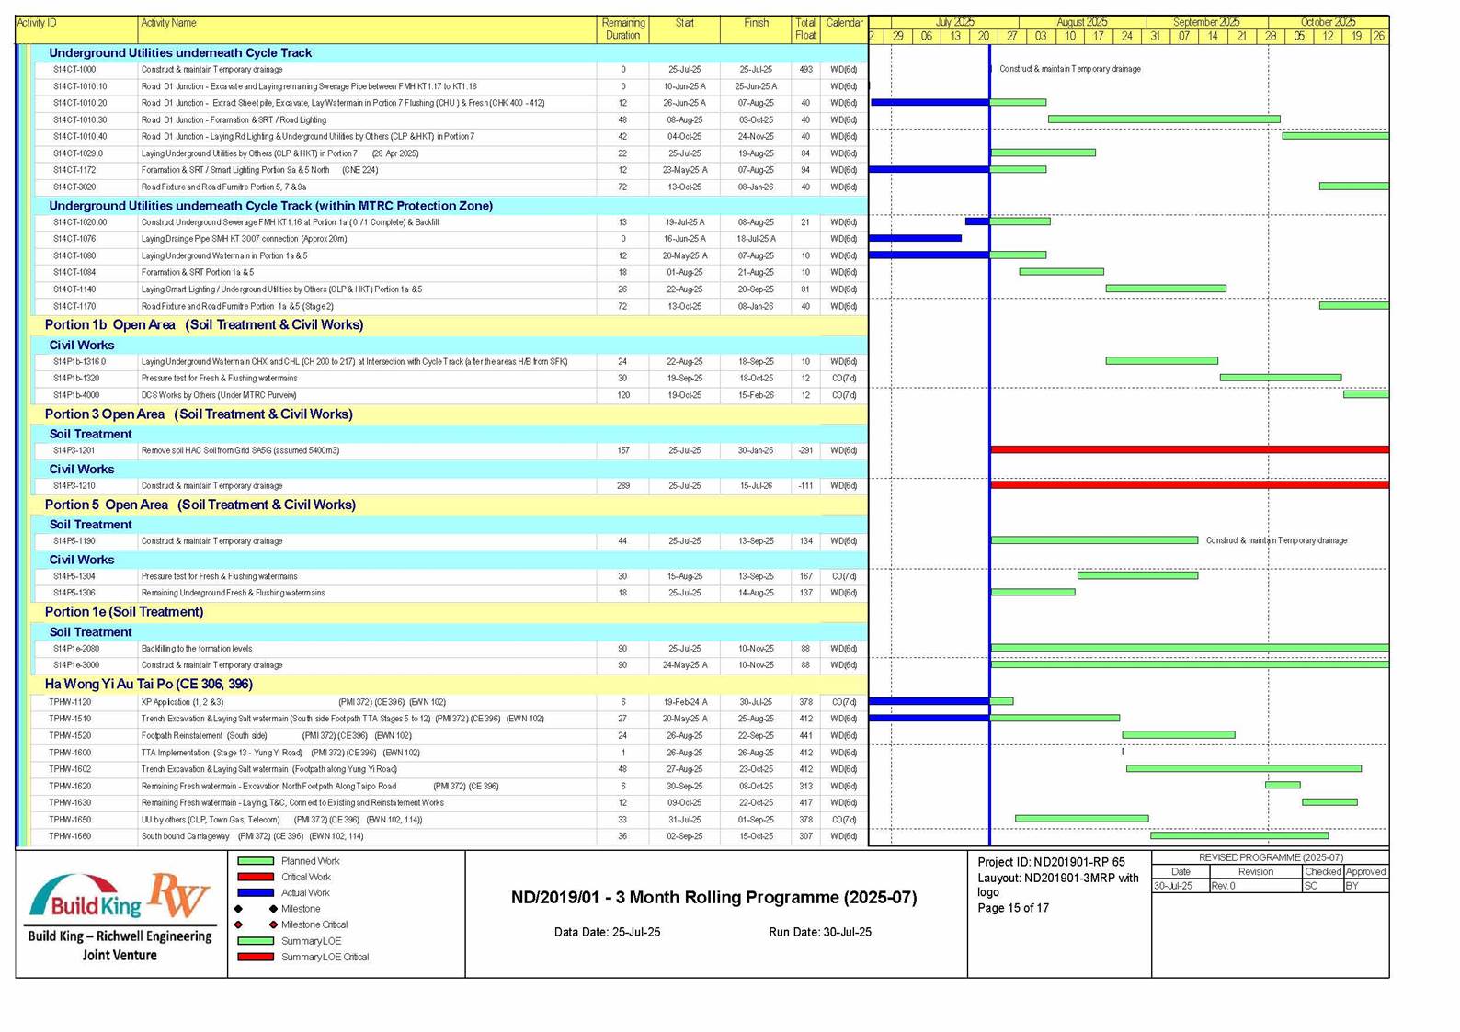Click activity ID 'S14P1b-4000'

[x=76, y=395]
